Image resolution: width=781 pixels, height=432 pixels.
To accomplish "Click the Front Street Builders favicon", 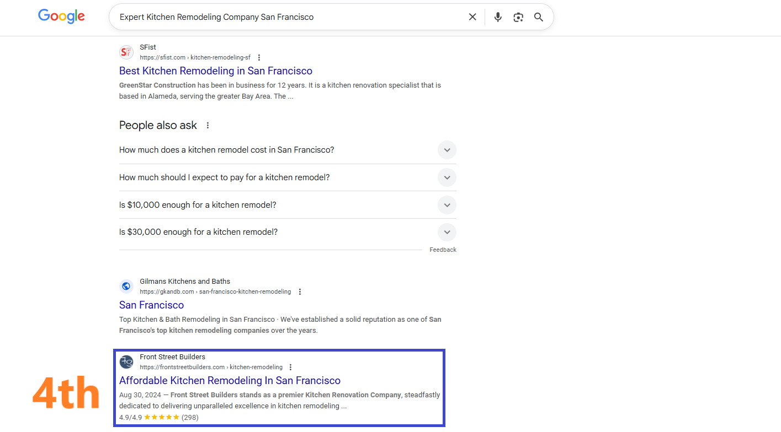I will coord(126,362).
